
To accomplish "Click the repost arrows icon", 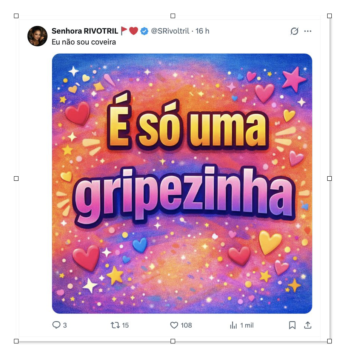I will 115,325.
